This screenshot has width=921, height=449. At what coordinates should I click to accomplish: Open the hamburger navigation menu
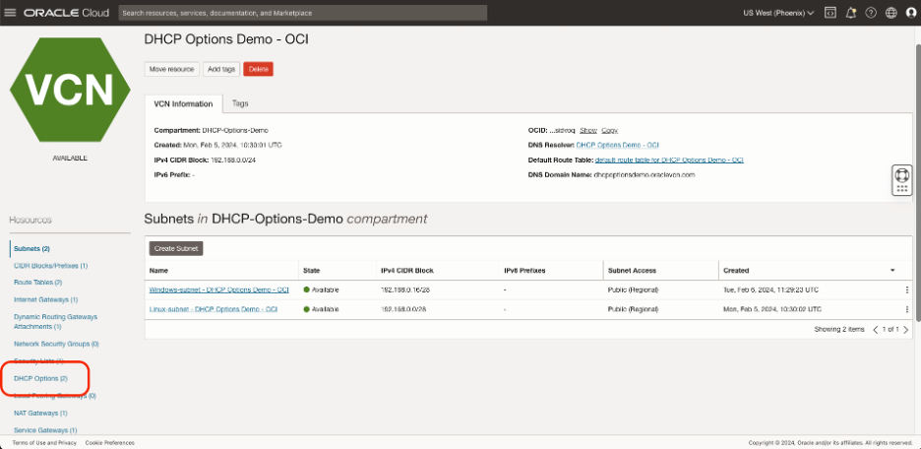11,13
